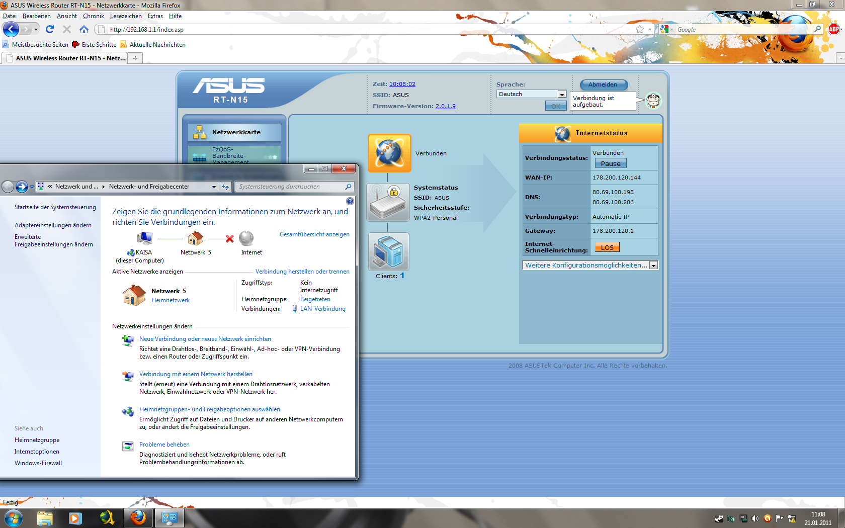Click the Netzwerk 5 house icon in map
Image resolution: width=845 pixels, height=528 pixels.
[x=195, y=238]
